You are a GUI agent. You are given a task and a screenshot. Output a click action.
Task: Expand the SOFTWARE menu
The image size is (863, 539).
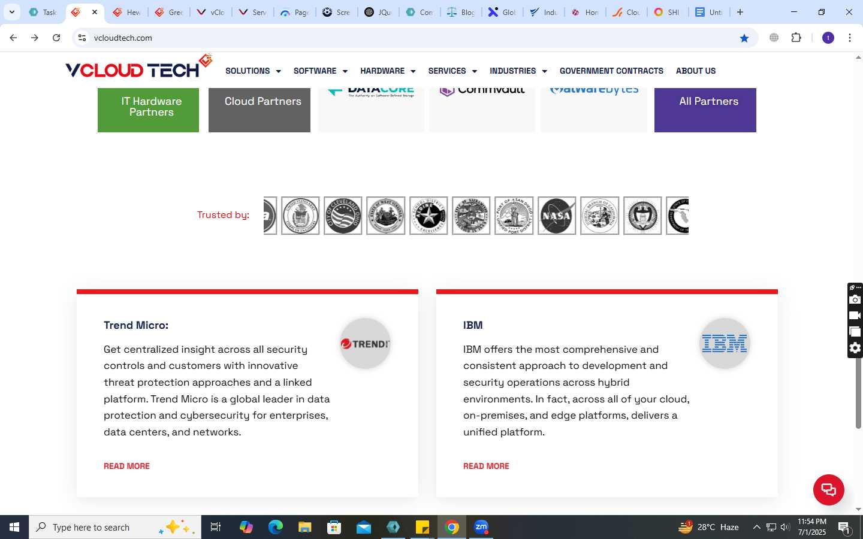[x=321, y=71]
